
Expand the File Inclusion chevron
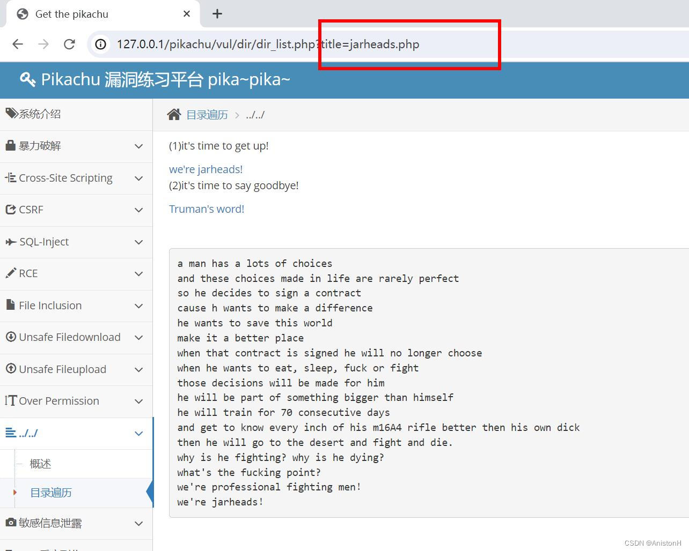(138, 306)
